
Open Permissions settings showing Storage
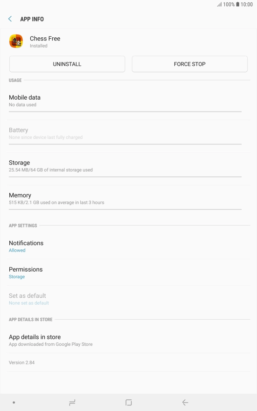(x=129, y=273)
